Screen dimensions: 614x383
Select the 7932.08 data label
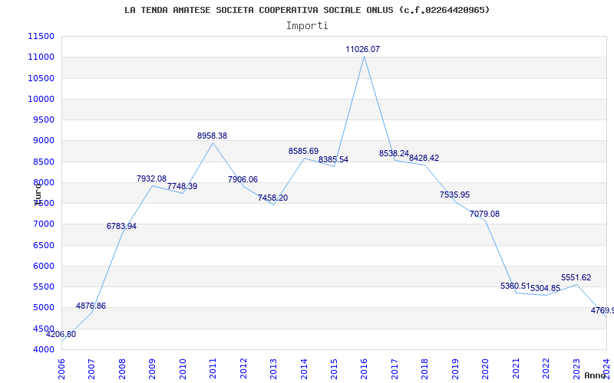(151, 178)
